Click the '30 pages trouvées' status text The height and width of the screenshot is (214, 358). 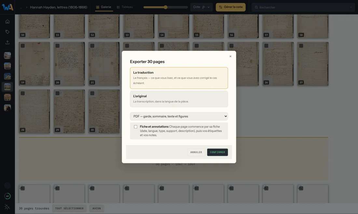(34, 208)
